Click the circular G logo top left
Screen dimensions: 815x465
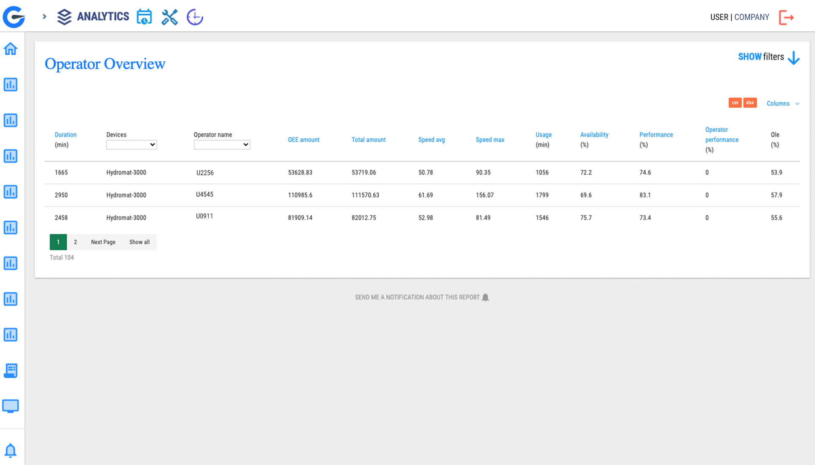click(x=14, y=17)
